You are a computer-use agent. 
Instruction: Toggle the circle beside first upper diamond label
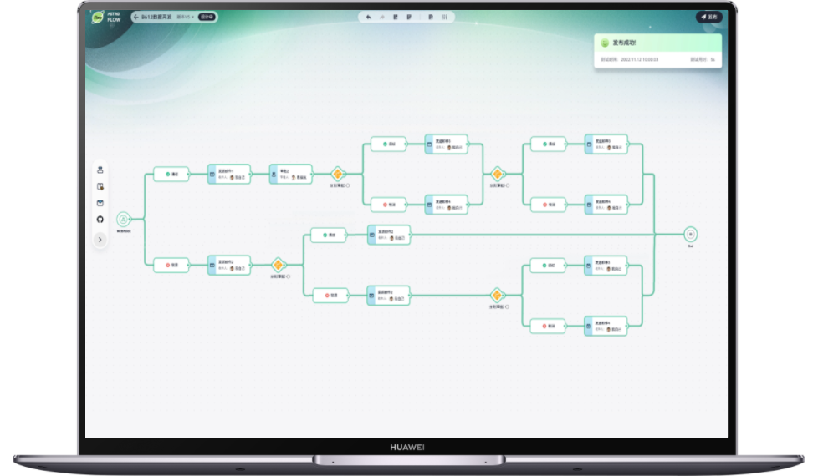tap(348, 185)
